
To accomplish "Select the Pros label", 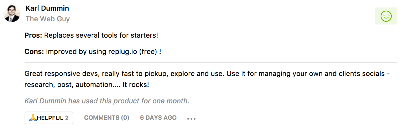I will pos(33,35).
